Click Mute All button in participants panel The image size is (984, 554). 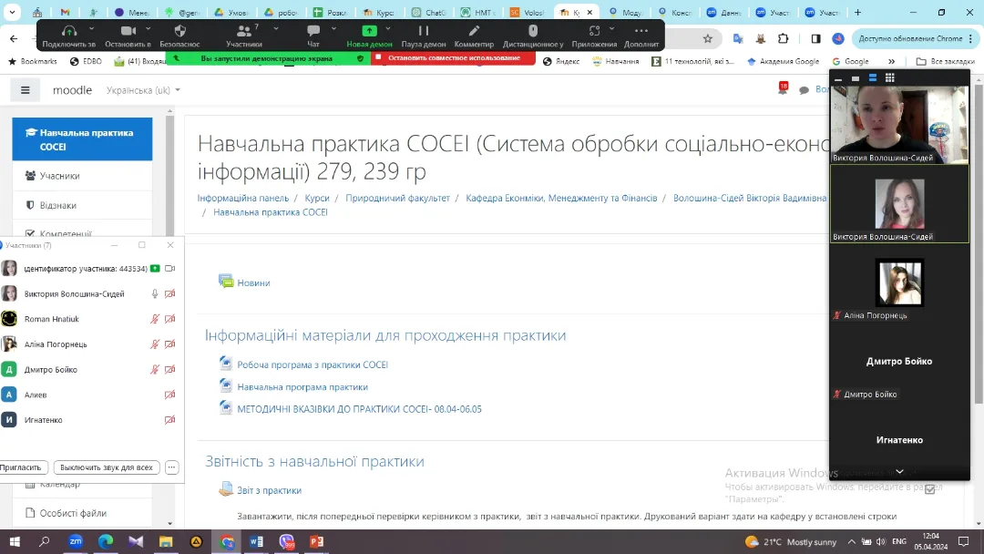[106, 467]
